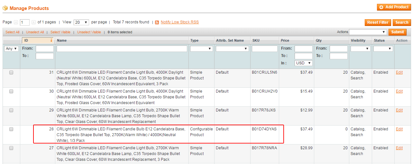Select the checkbox for product ID 28
The width and height of the screenshot is (412, 164).
coord(11,129)
